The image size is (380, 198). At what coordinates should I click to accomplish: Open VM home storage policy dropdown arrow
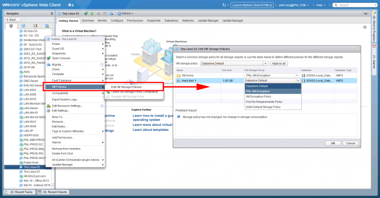point(297,76)
